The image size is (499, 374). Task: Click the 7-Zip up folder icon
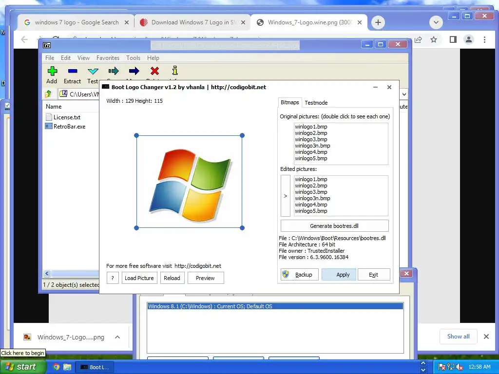[48, 94]
